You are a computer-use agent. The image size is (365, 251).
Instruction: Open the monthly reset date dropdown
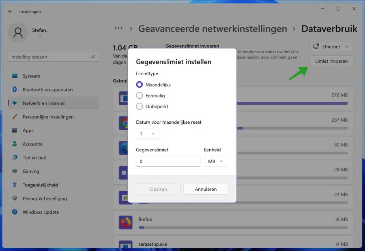[148, 134]
